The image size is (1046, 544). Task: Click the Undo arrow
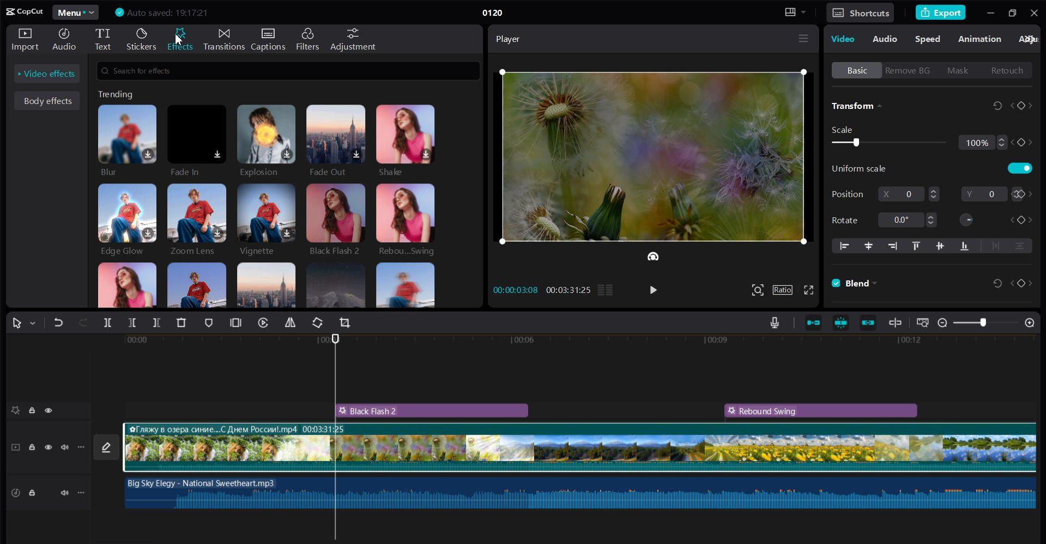58,323
